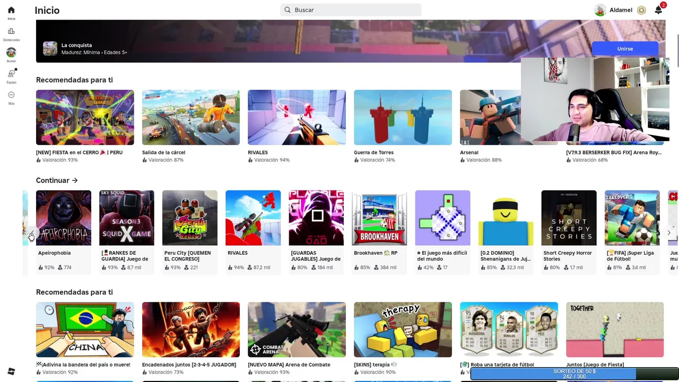This screenshot has height=382, width=679.
Task: Open RIVALES thumbnail in top Recomendadas row
Action: 297,117
